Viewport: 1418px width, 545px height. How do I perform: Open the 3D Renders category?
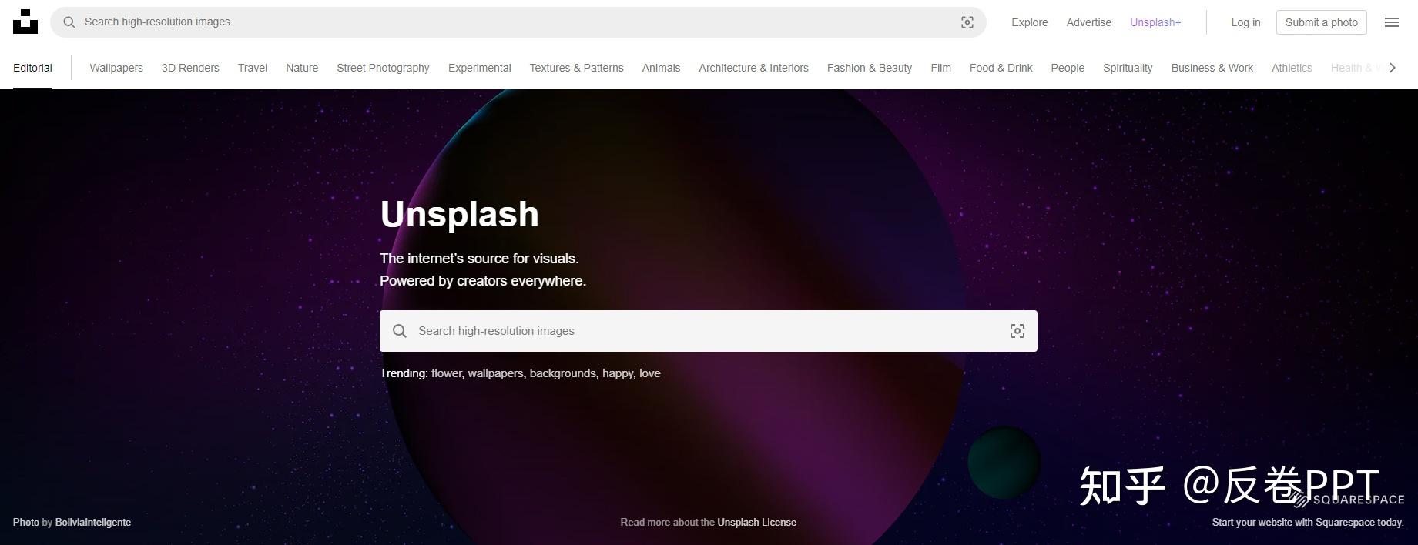tap(190, 68)
